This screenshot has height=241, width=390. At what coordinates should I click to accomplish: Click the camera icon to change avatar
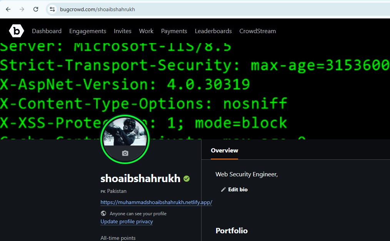pyautogui.click(x=125, y=153)
